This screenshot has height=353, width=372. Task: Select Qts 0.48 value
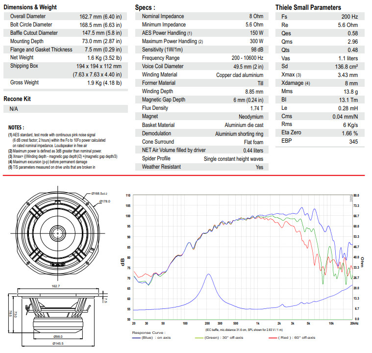[x=353, y=50]
